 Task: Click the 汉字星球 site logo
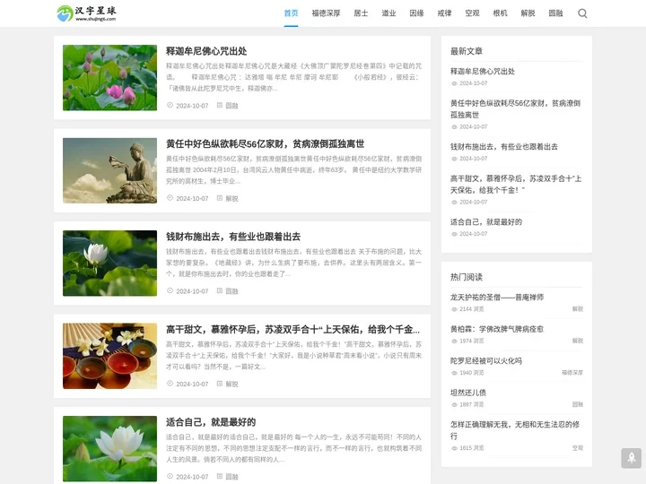point(86,13)
